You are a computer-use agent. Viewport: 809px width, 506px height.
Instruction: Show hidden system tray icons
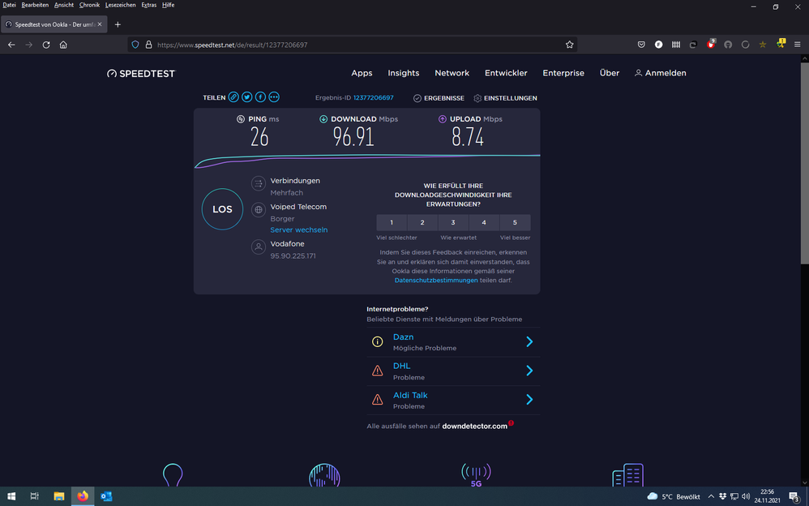(711, 496)
